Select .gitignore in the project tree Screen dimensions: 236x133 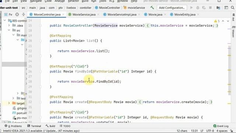point(20,108)
